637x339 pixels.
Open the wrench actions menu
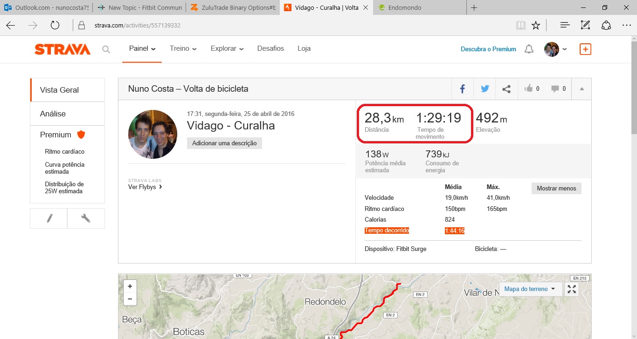point(86,218)
